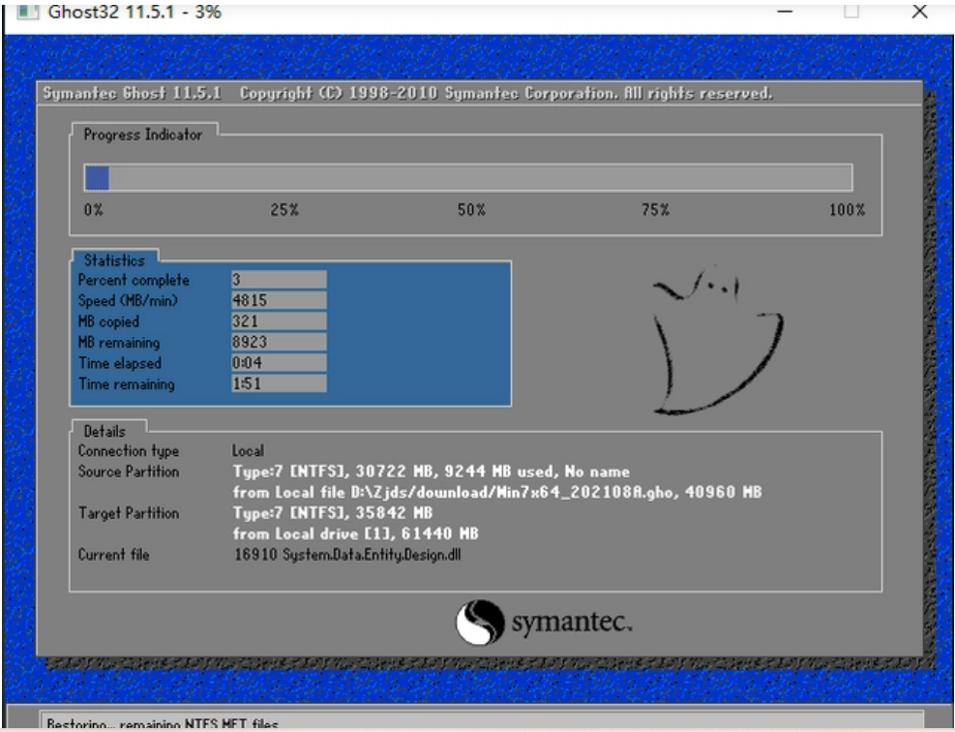Viewport: 955px width, 732px height.
Task: Click the 25% progress label
Action: point(284,210)
